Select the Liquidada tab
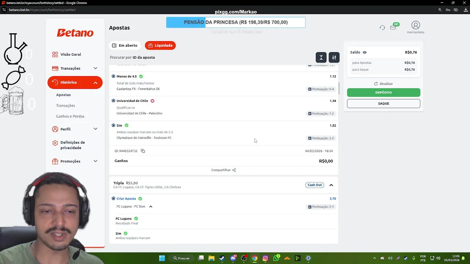 tap(160, 45)
